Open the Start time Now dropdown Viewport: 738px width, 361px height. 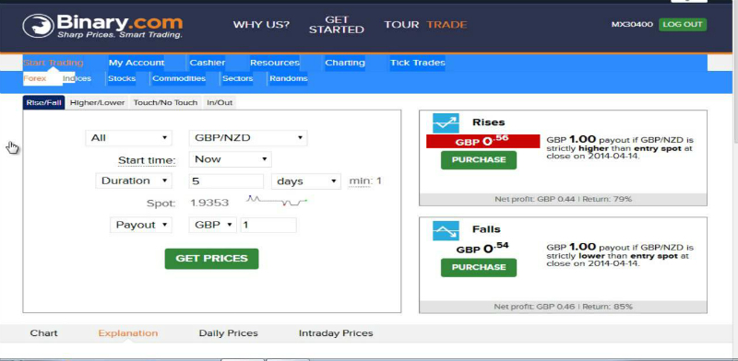click(x=230, y=159)
